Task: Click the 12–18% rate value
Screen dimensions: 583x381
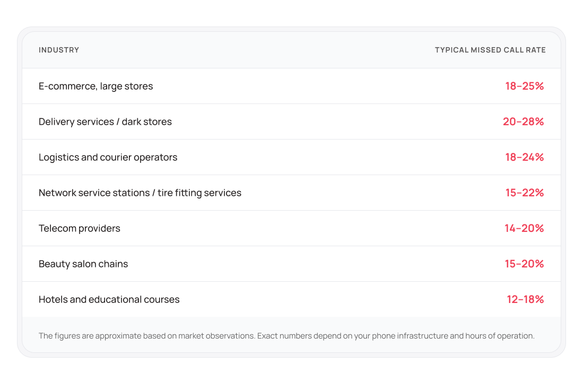Action: click(525, 299)
